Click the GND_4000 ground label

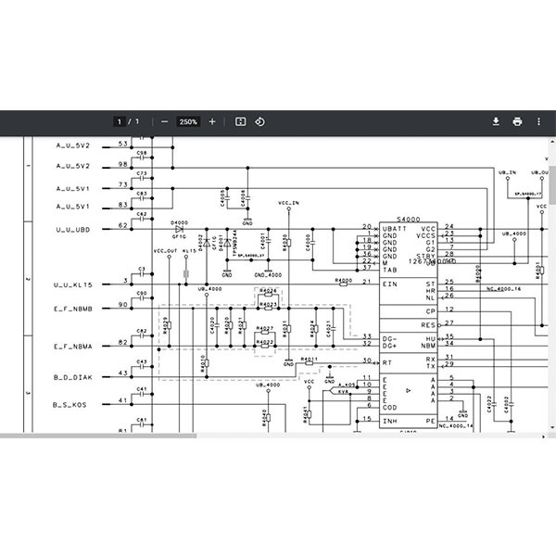tap(268, 275)
